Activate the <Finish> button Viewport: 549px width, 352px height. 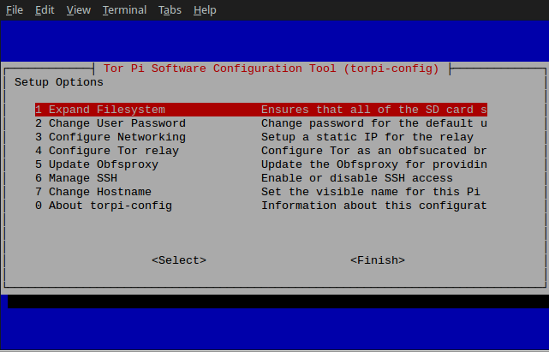point(378,260)
